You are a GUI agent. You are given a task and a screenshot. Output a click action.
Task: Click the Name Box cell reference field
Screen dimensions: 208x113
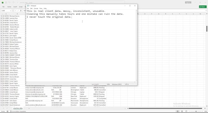[x=5, y=11]
